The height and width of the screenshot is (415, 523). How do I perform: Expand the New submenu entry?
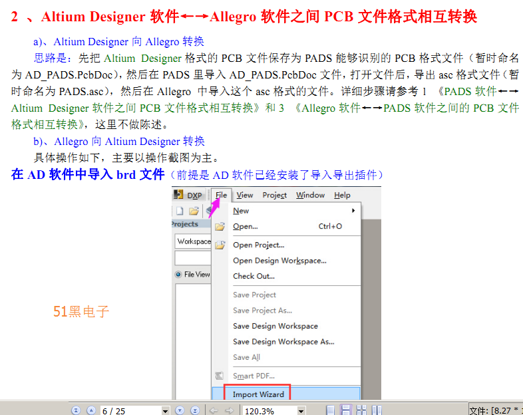pos(286,211)
